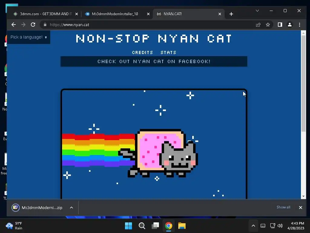Click the Chrome taskbar icon
310x233 pixels.
[168, 226]
